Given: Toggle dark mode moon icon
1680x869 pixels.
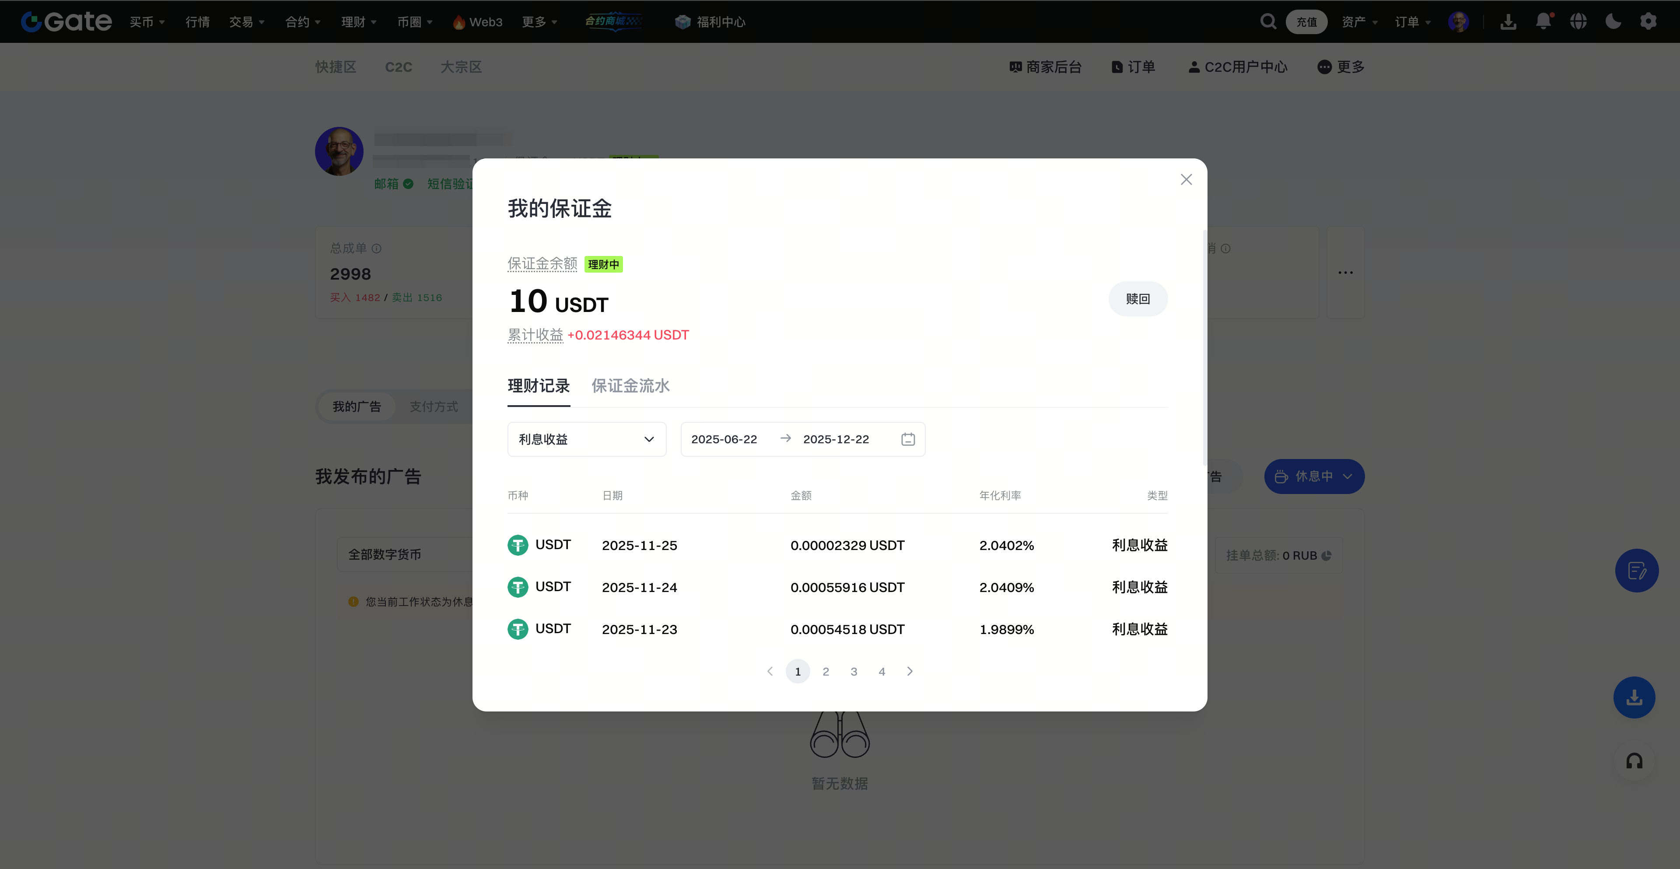Looking at the screenshot, I should coord(1613,21).
